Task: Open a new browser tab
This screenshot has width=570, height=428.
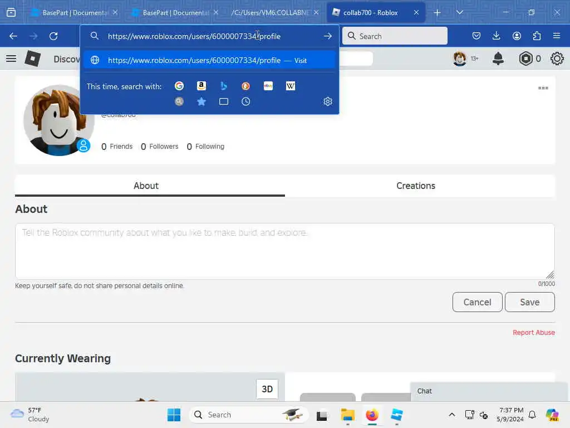Action: click(438, 13)
